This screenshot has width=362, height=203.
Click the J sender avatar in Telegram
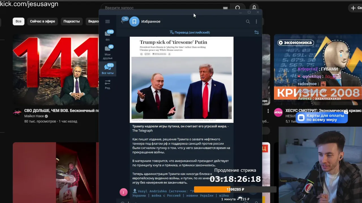point(124,192)
